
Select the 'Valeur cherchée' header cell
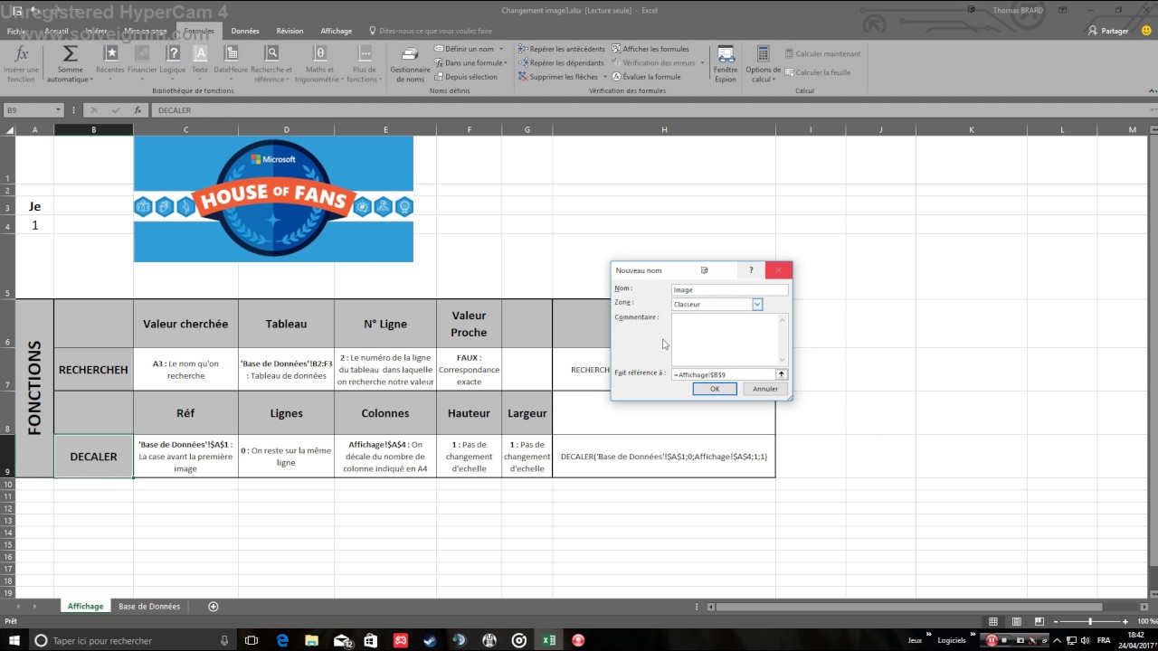[185, 324]
